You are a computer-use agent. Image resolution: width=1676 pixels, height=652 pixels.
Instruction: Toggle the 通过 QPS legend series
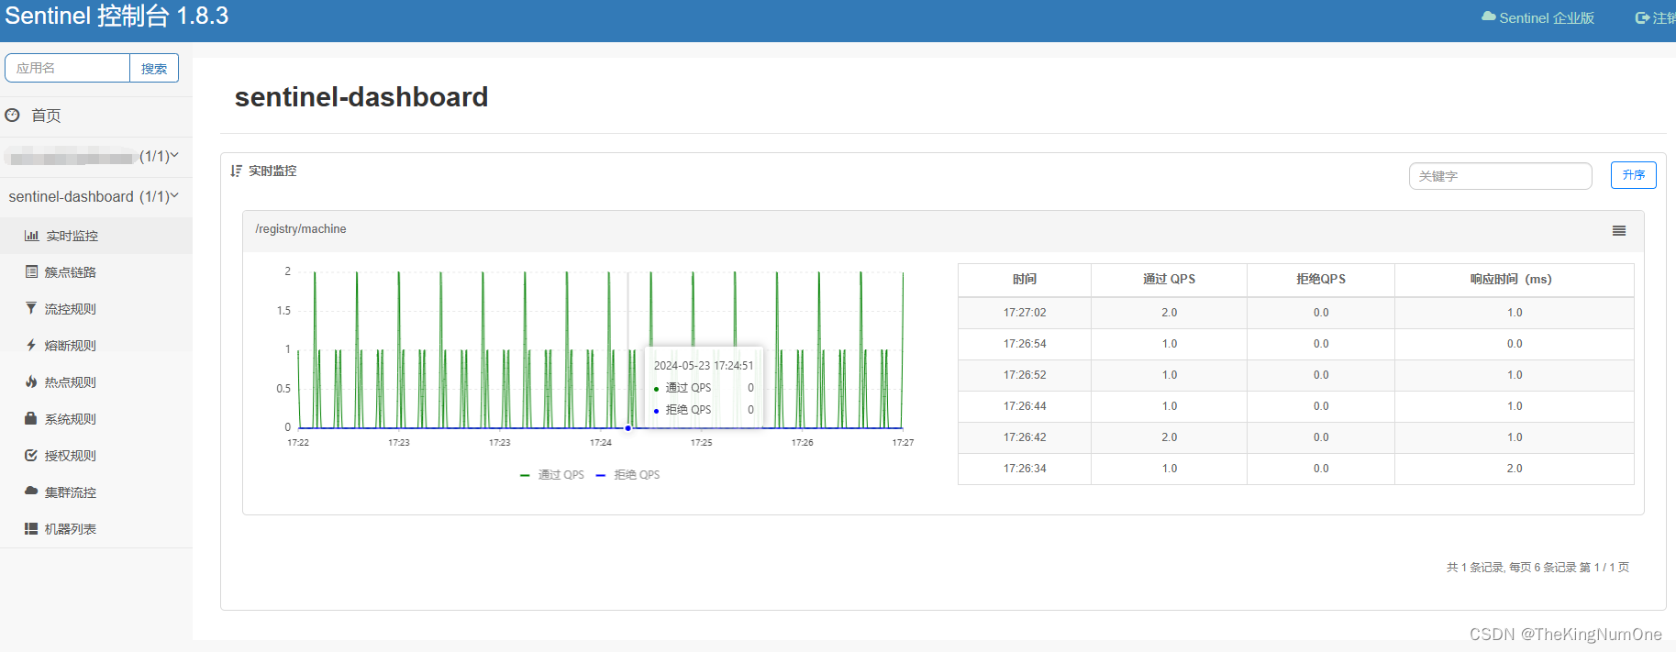(552, 475)
